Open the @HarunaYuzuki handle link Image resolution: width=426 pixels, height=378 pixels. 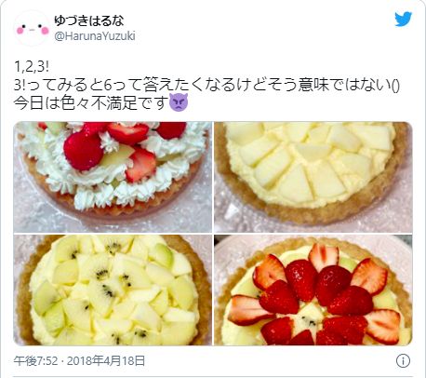coord(95,36)
